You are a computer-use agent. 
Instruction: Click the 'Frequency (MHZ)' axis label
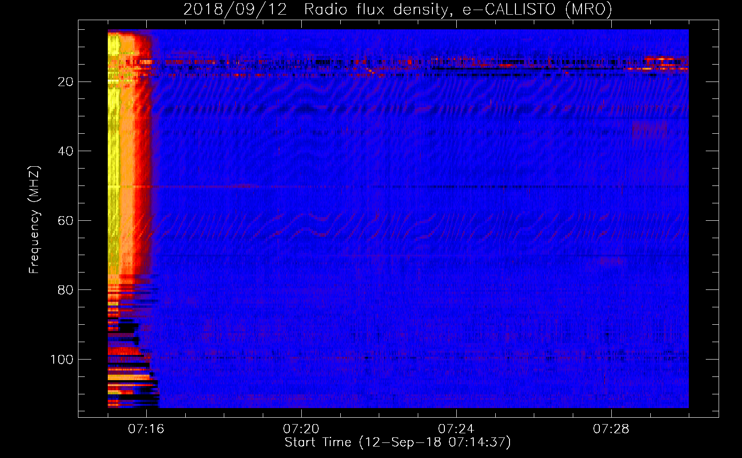(x=34, y=219)
